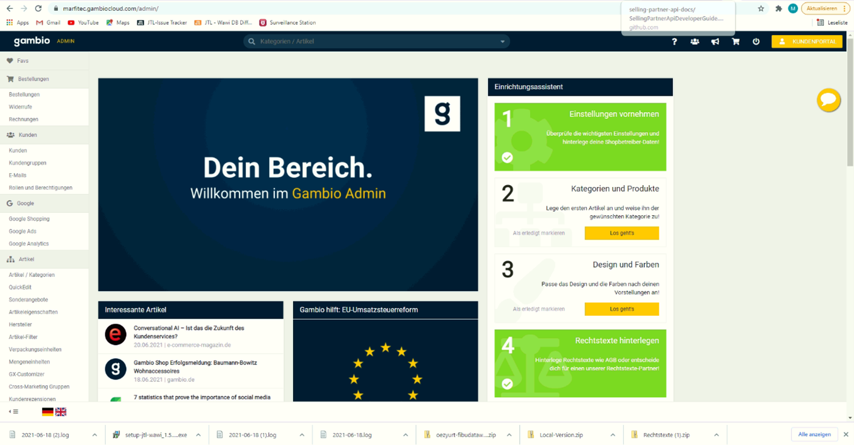Click the megaphone announcements icon
This screenshot has width=854, height=445.
715,42
